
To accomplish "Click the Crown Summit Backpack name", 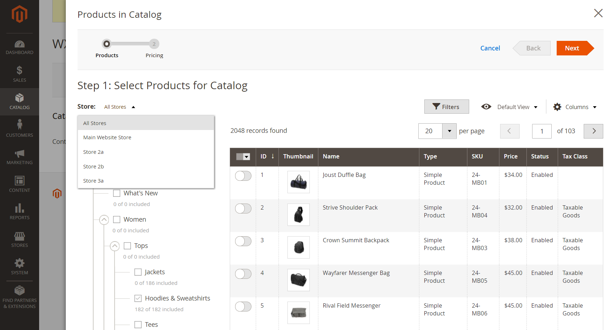I will click(356, 240).
